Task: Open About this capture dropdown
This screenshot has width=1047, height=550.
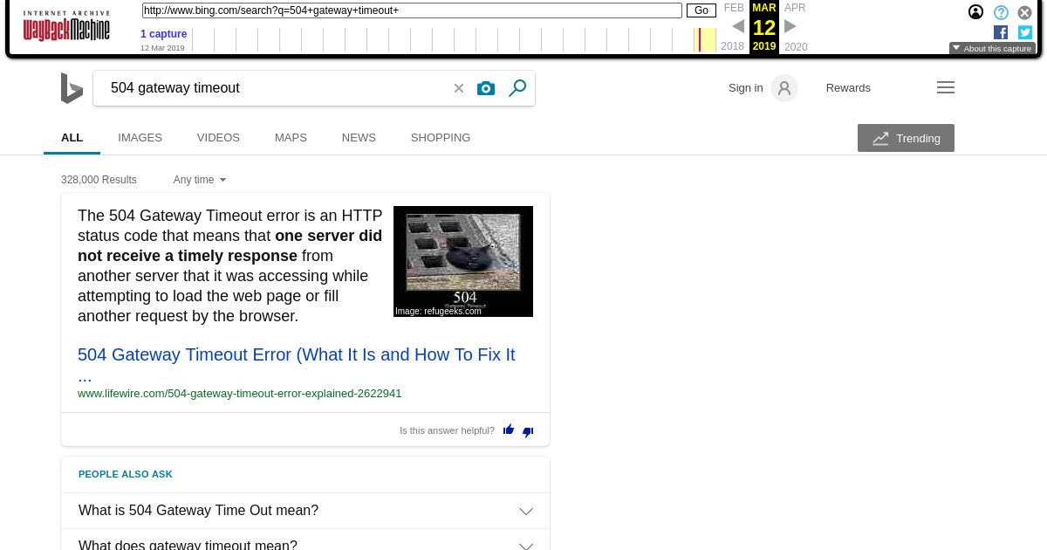Action: (x=992, y=49)
